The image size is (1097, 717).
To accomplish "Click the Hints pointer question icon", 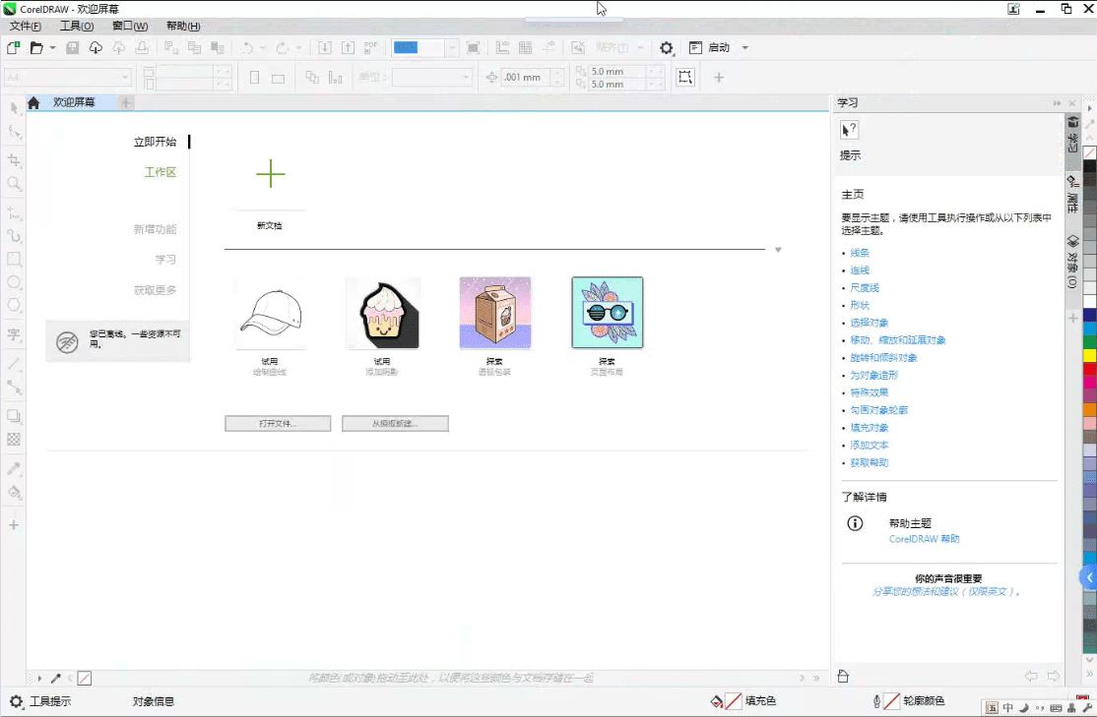I will click(849, 130).
